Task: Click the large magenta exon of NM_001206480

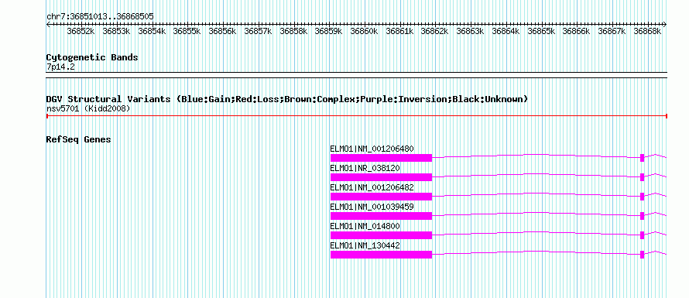Action: (381, 158)
